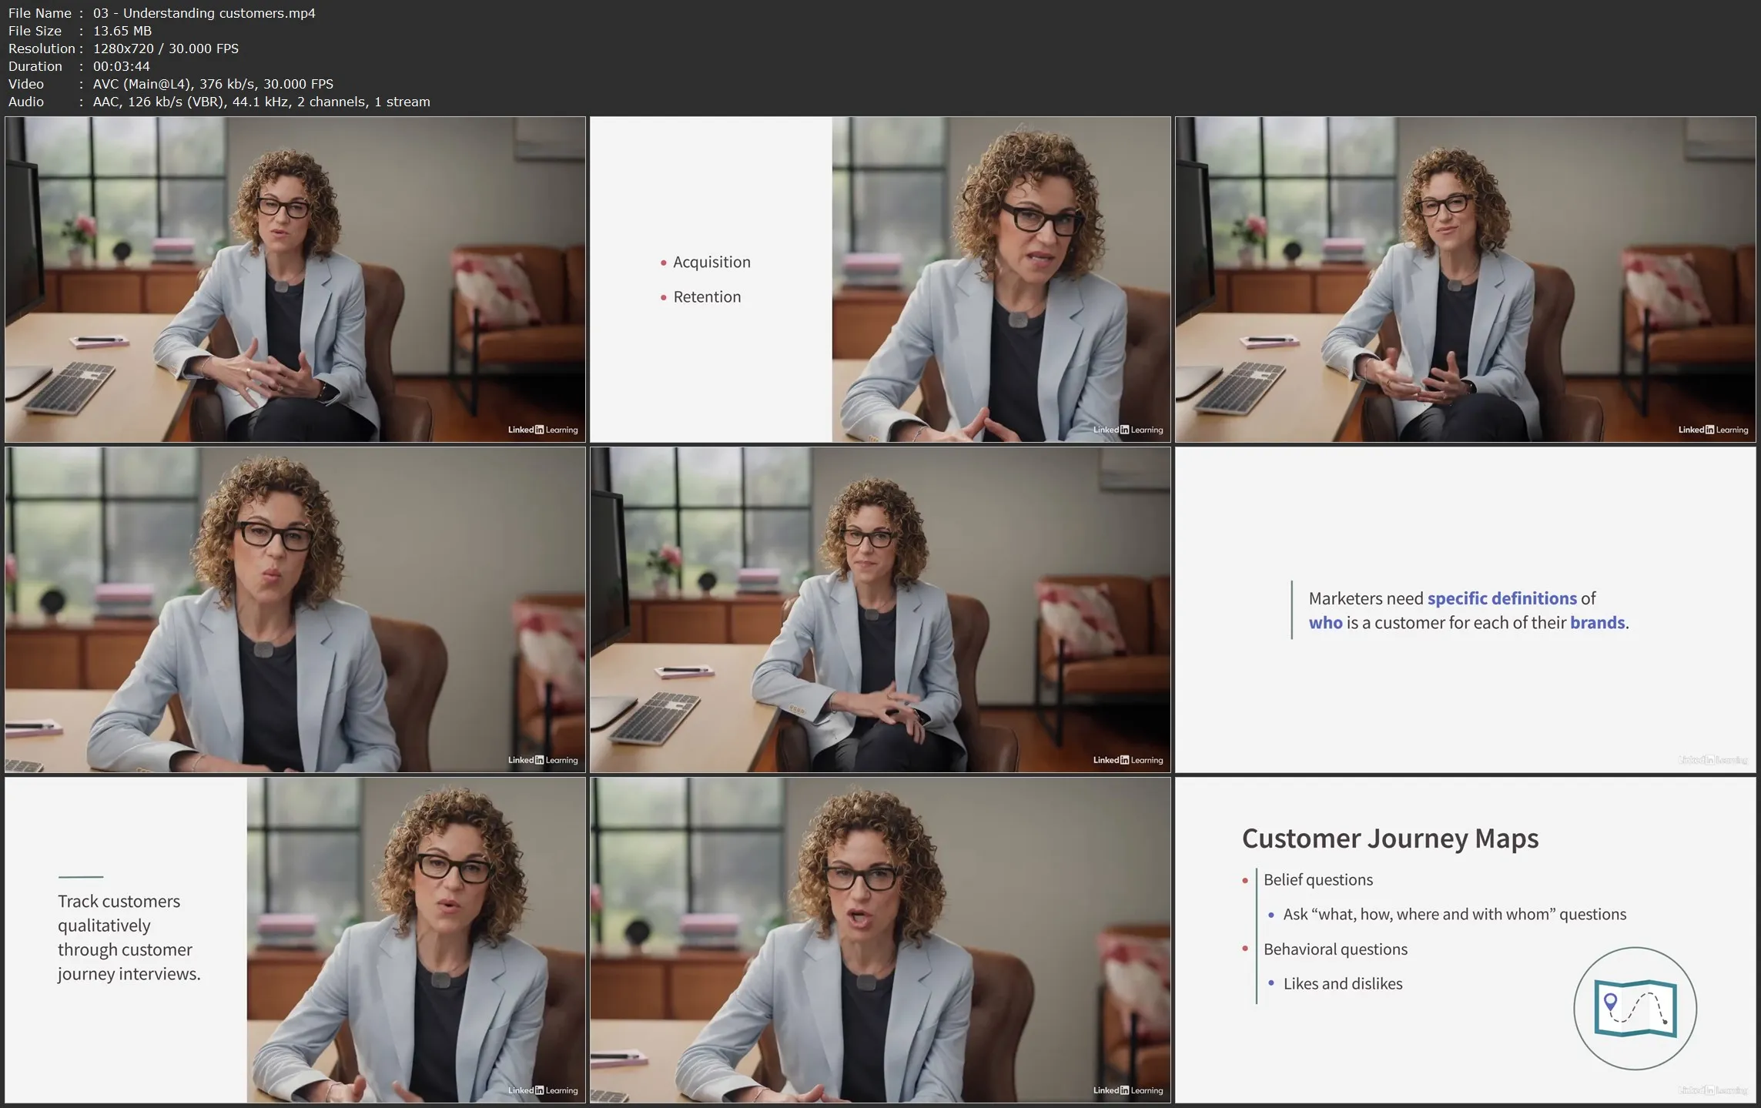Select the top-right wide shot thumbnail

(x=1465, y=279)
